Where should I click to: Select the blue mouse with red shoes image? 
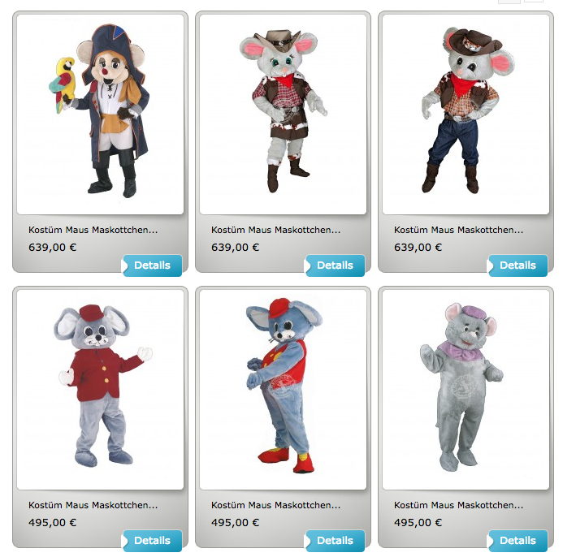coord(283,390)
